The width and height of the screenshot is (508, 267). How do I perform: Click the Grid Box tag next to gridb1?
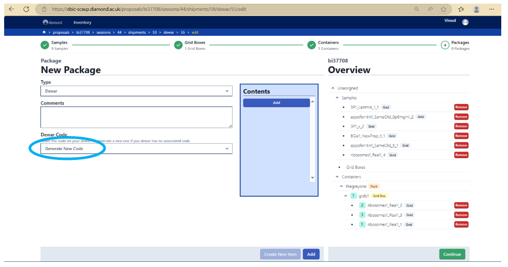coord(379,196)
